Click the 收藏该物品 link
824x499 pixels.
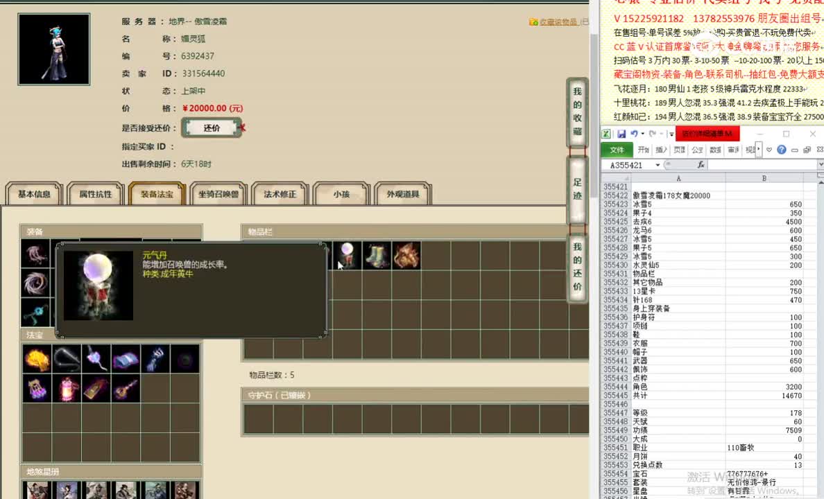pyautogui.click(x=557, y=21)
